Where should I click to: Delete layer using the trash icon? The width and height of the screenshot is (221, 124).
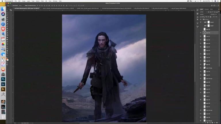[x=217, y=123]
